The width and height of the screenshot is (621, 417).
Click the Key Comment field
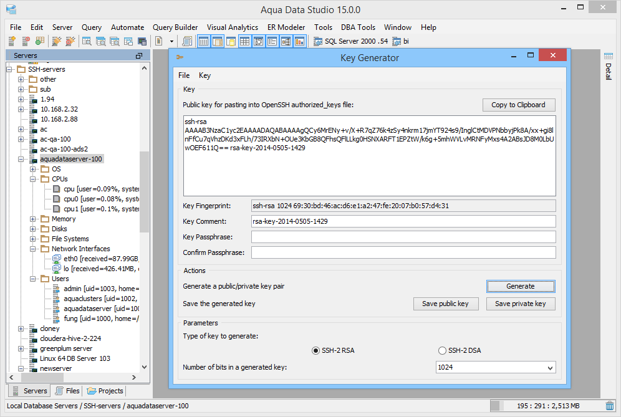[x=403, y=221]
